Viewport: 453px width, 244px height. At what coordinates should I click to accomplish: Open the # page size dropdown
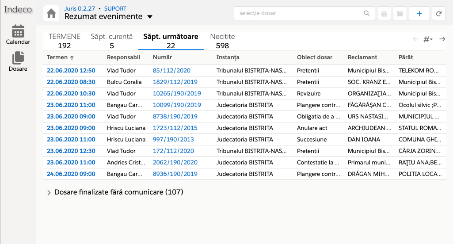(428, 39)
